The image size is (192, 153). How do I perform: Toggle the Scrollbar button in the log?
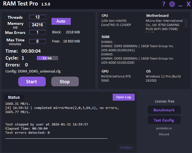[x=126, y=147]
